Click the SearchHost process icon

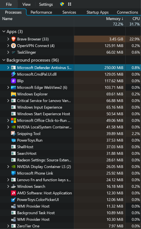coord(13,153)
